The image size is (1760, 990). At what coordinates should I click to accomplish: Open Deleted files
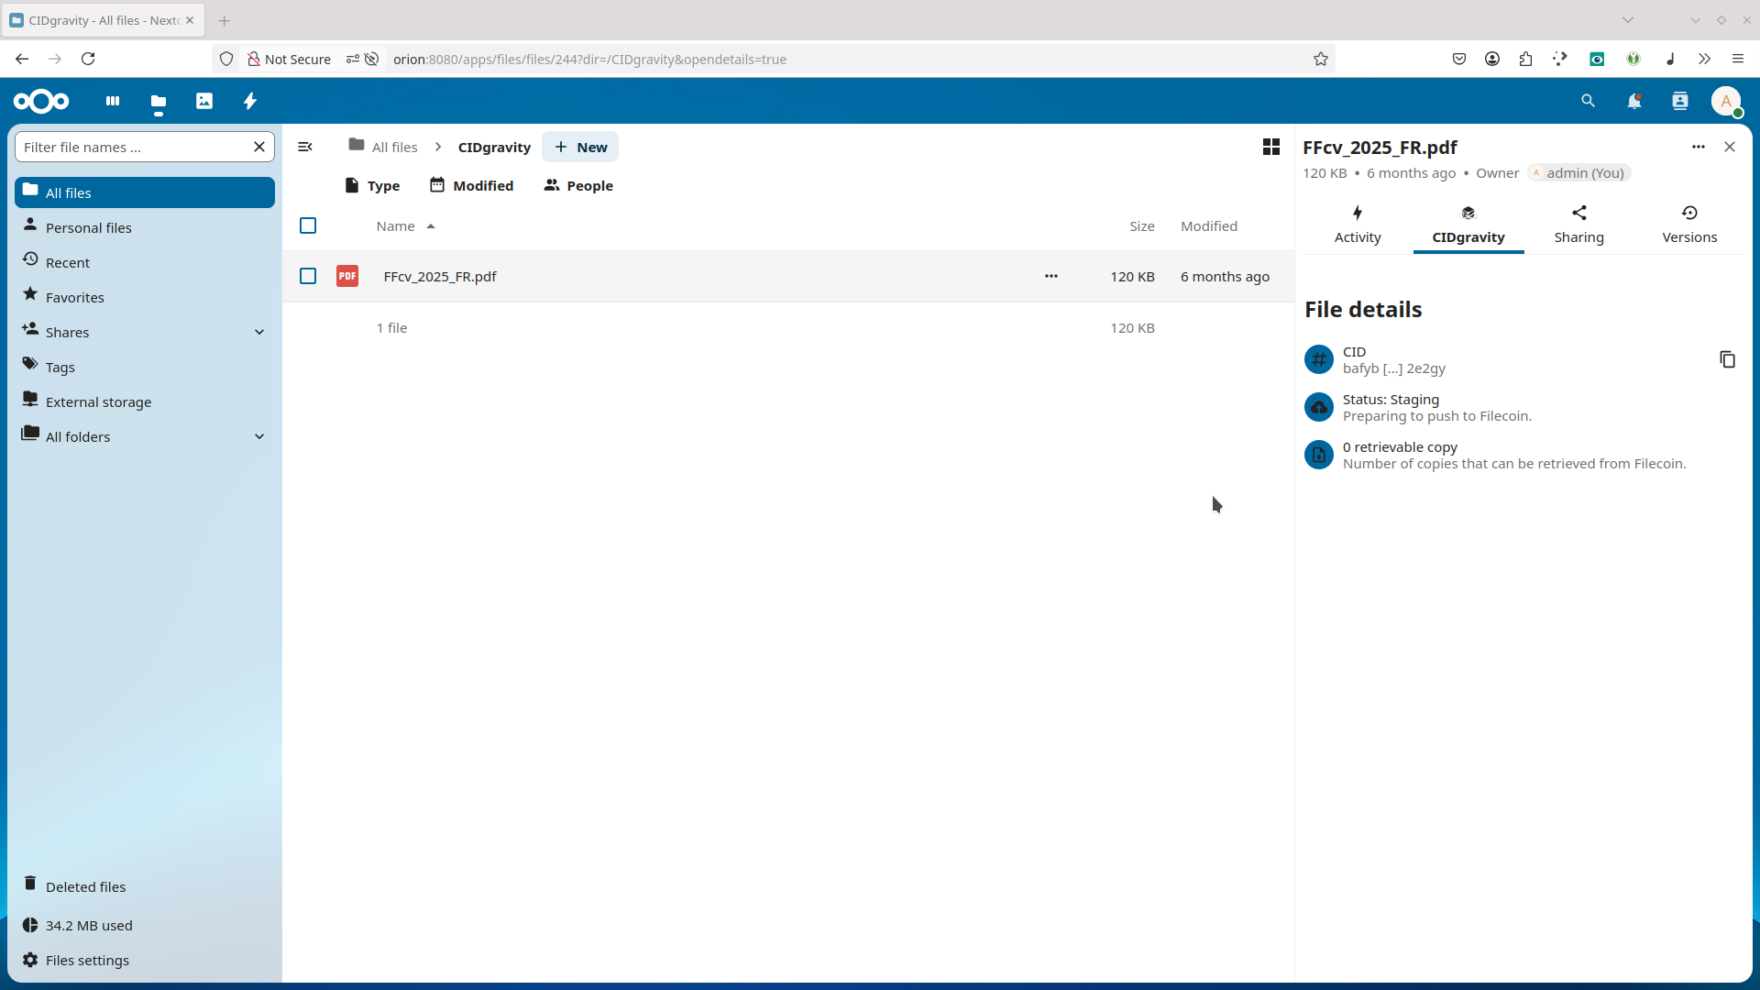coord(145,886)
